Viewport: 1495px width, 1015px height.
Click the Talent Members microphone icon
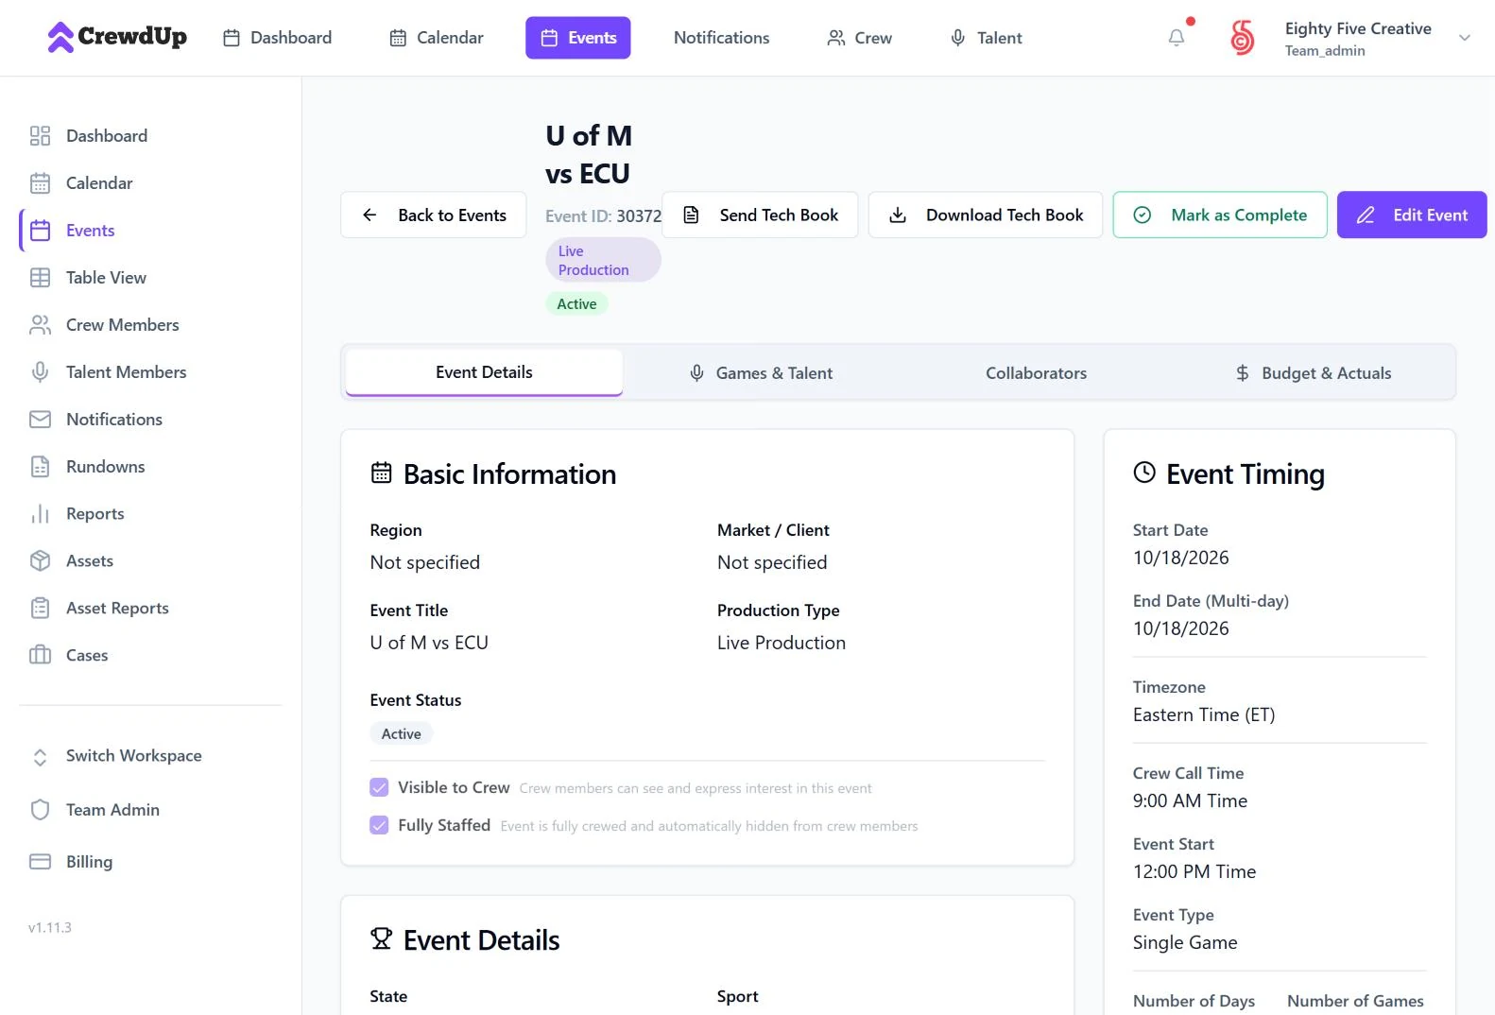(40, 372)
